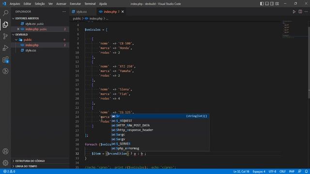Viewport: 310px width, 174px height.
Task: Customize layout icon in title bar
Action: (277, 3)
